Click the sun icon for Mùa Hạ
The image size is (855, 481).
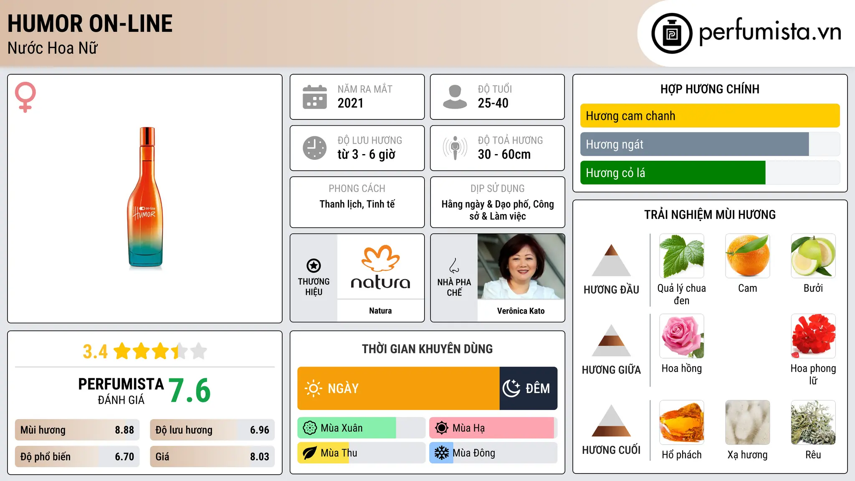tap(442, 428)
